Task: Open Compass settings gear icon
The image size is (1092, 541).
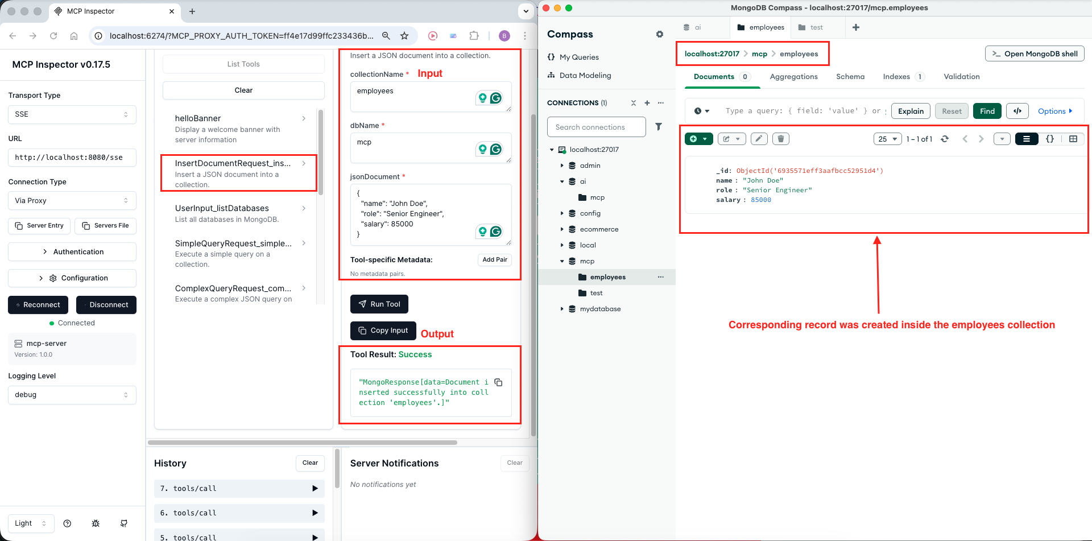Action: click(x=659, y=34)
